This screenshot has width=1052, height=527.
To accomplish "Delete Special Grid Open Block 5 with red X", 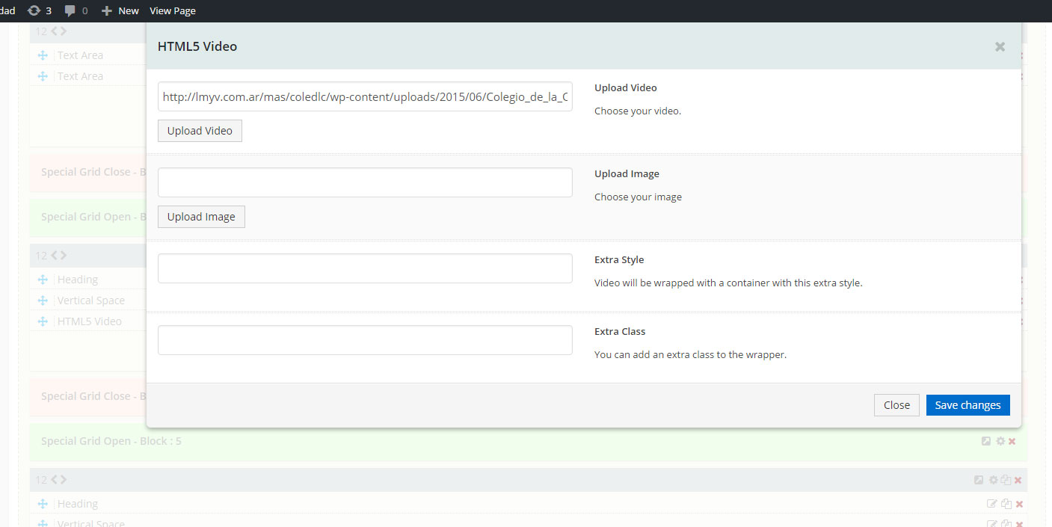I will tap(1012, 441).
